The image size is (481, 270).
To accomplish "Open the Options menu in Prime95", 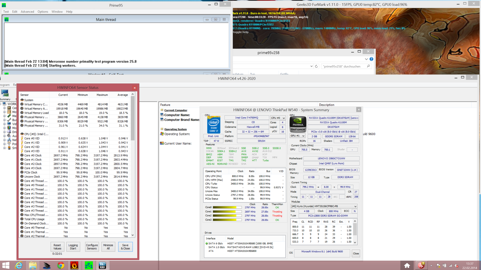I will [43, 11].
